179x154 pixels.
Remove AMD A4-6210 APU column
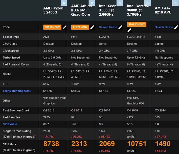176,3
